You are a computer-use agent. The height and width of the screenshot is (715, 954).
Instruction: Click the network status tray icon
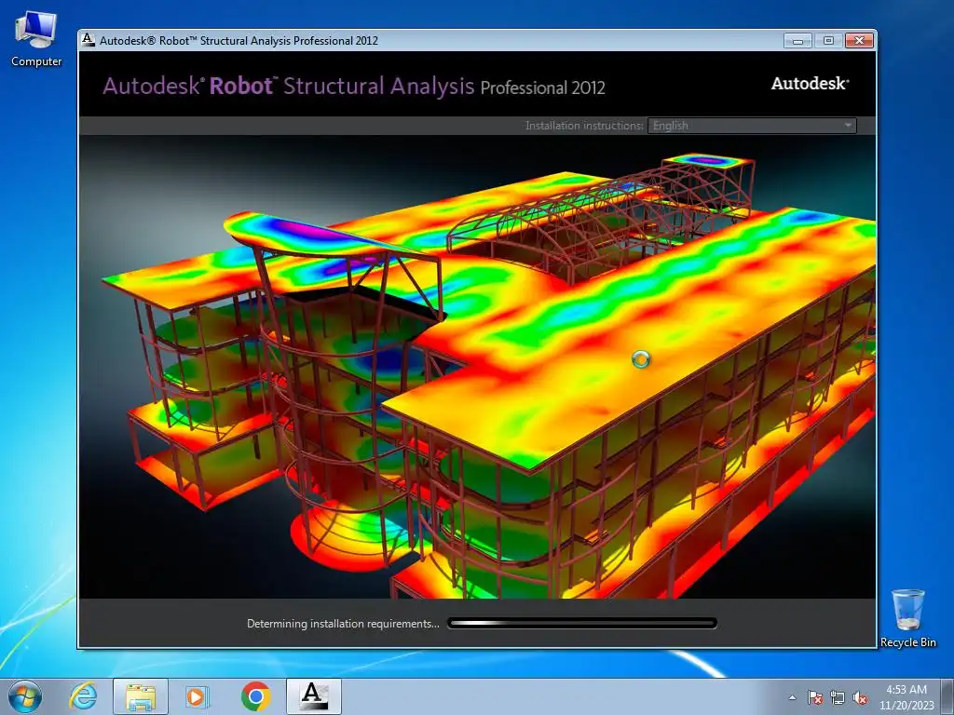coord(838,697)
